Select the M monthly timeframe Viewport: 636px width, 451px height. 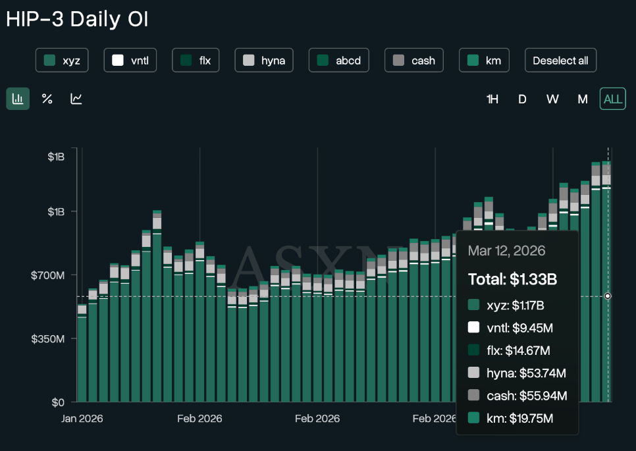tap(582, 99)
